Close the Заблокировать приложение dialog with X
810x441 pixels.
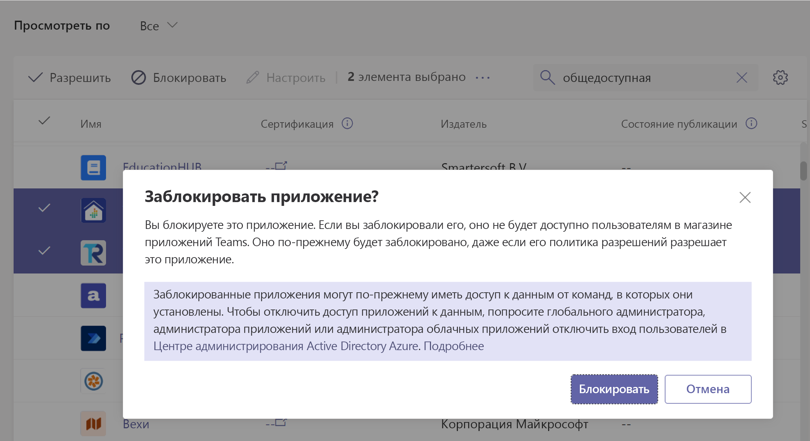tap(745, 197)
